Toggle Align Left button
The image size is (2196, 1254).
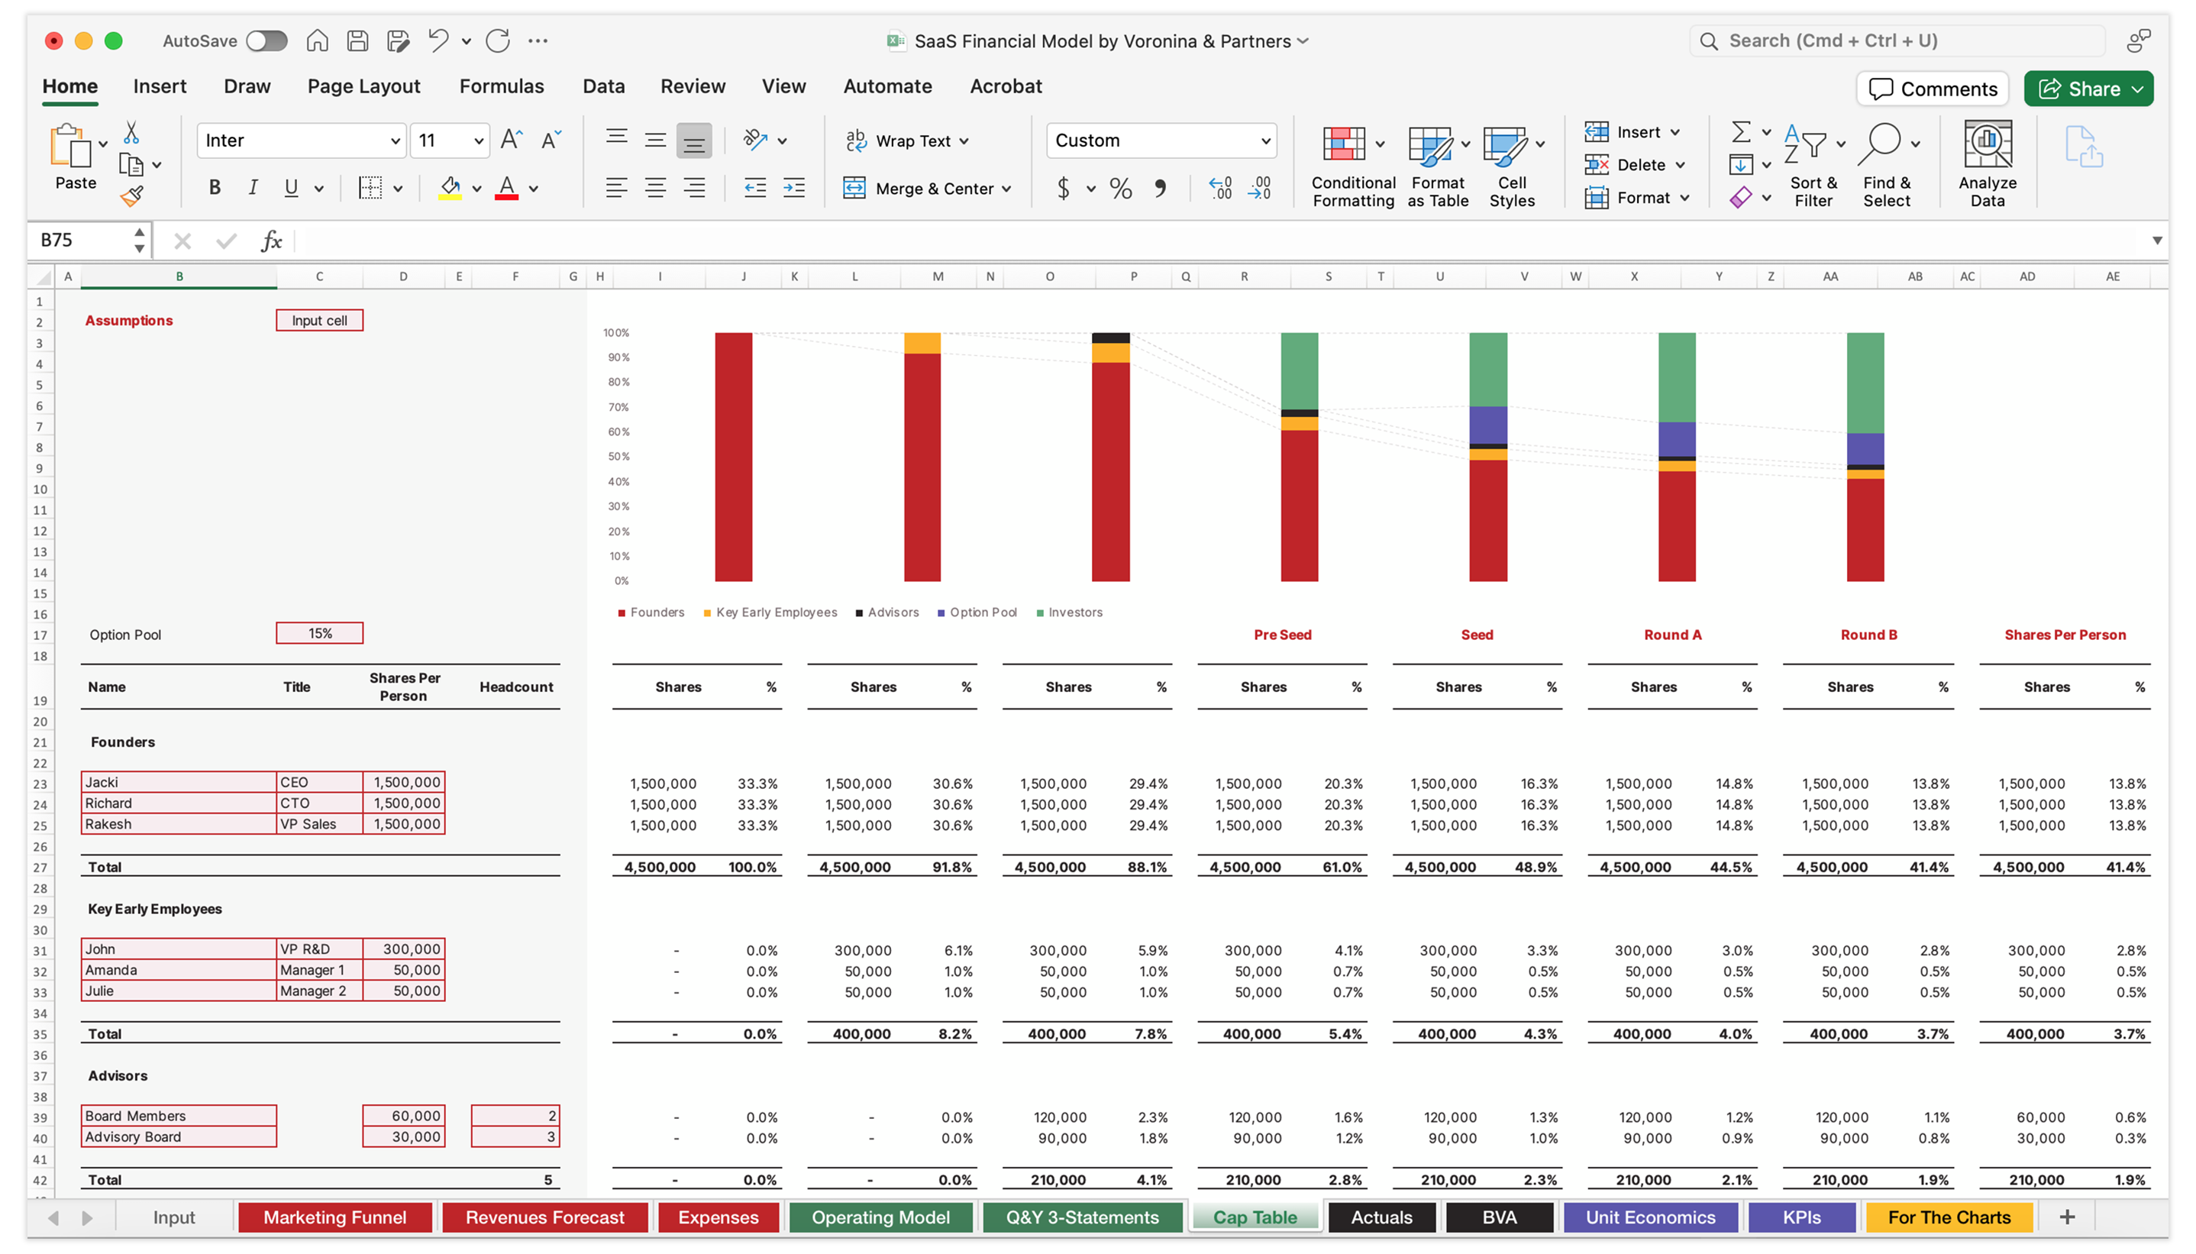point(616,188)
